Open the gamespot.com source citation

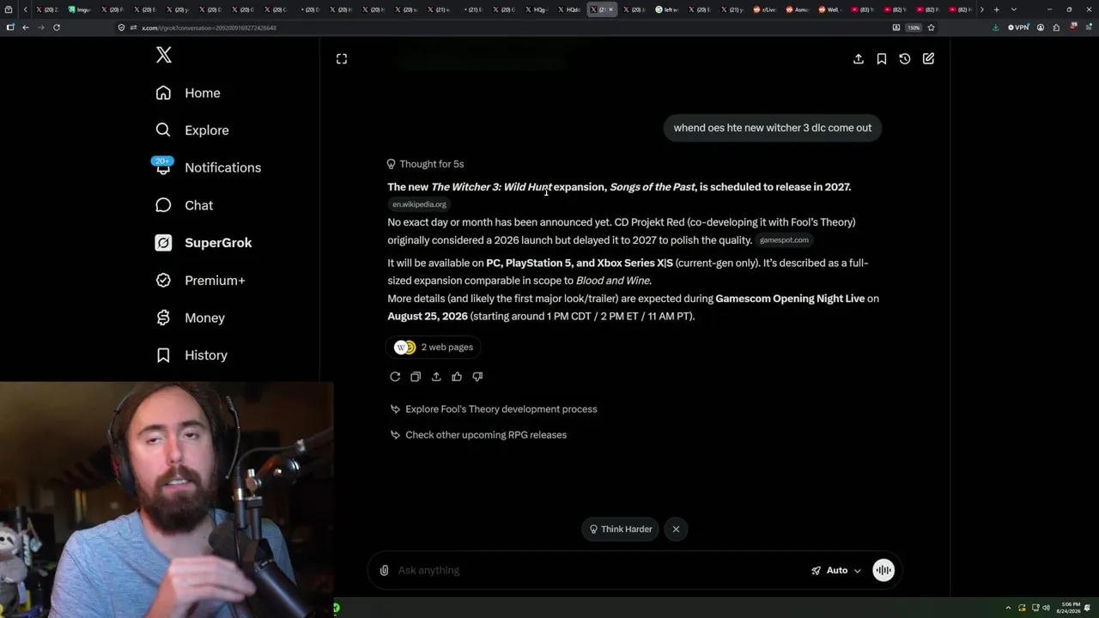784,240
